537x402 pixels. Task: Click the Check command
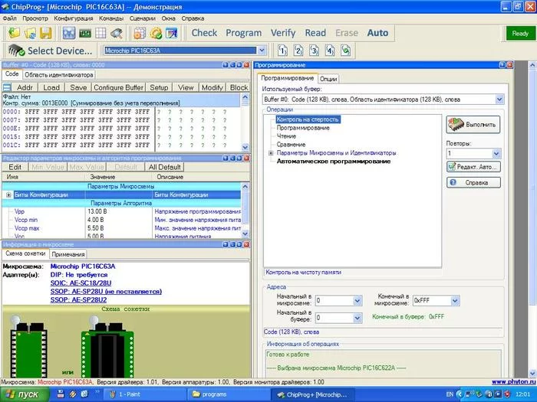pos(204,33)
